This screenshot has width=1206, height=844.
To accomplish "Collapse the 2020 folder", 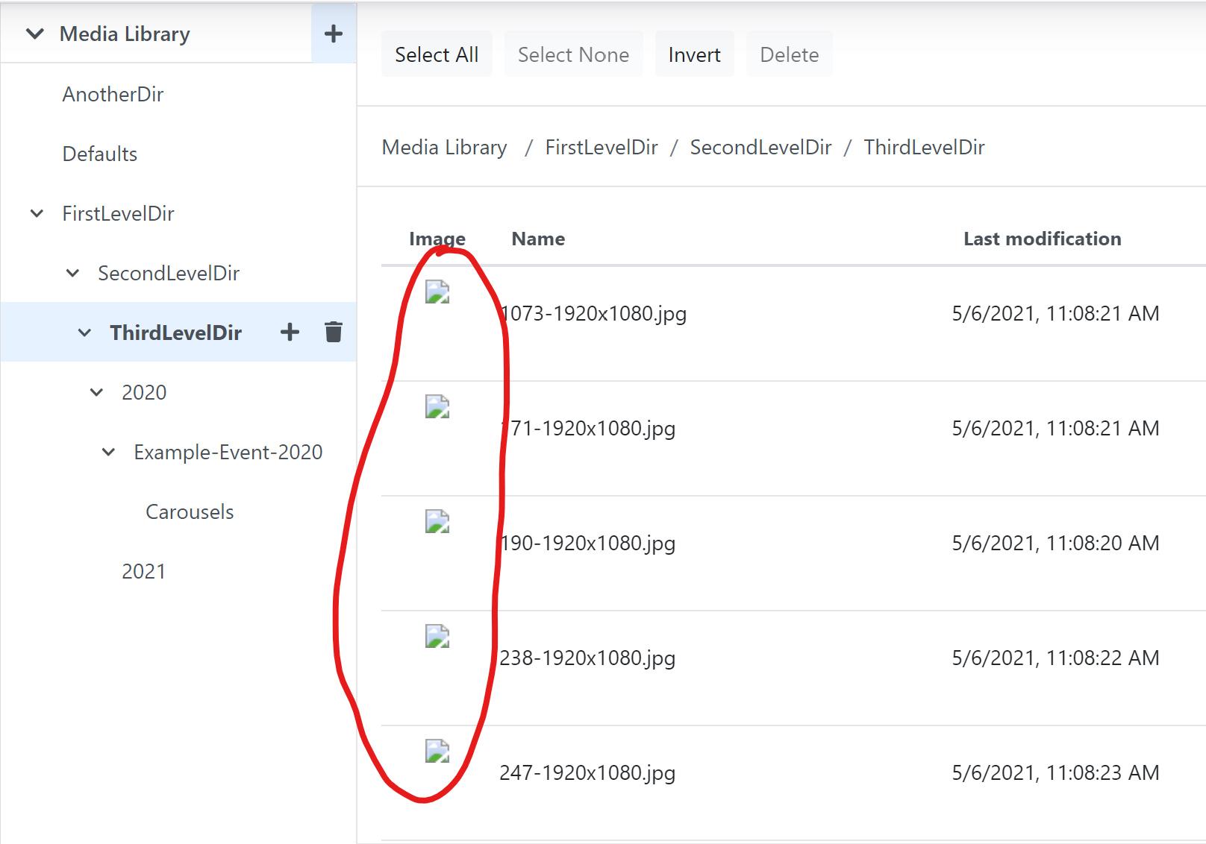I will 96,392.
